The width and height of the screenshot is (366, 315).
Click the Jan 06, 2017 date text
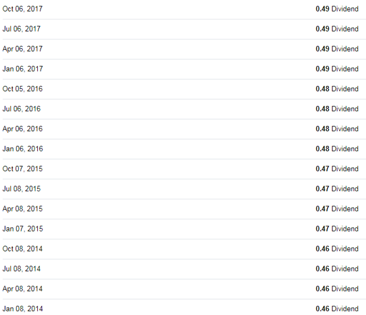coord(23,69)
